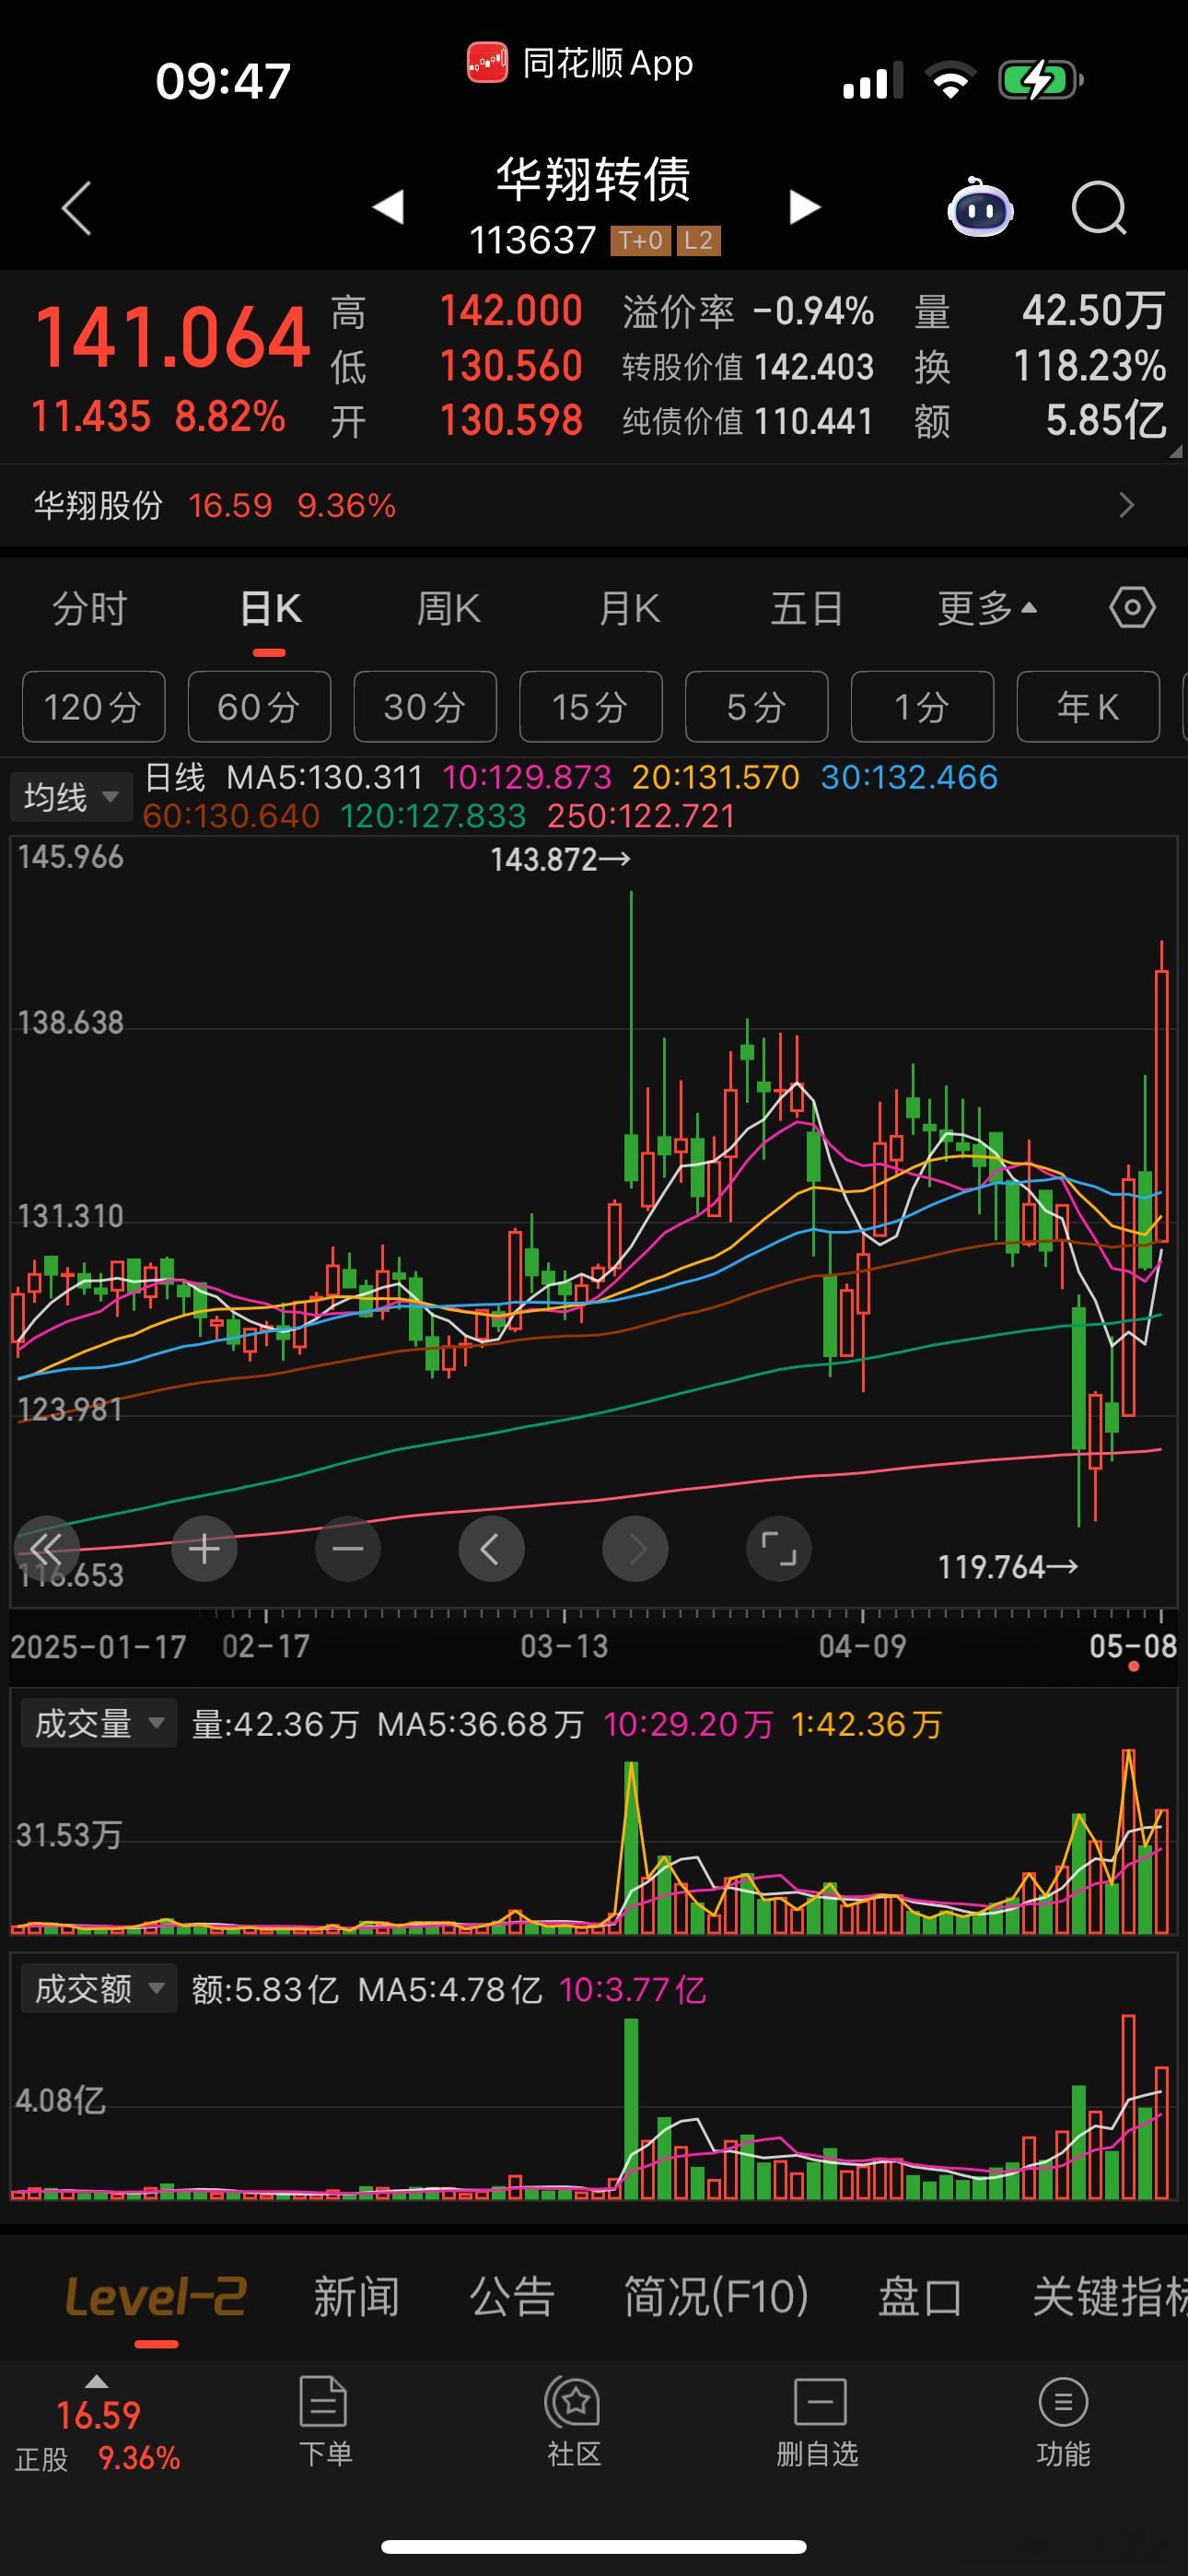Open fullscreen chart view icon

[779, 1549]
